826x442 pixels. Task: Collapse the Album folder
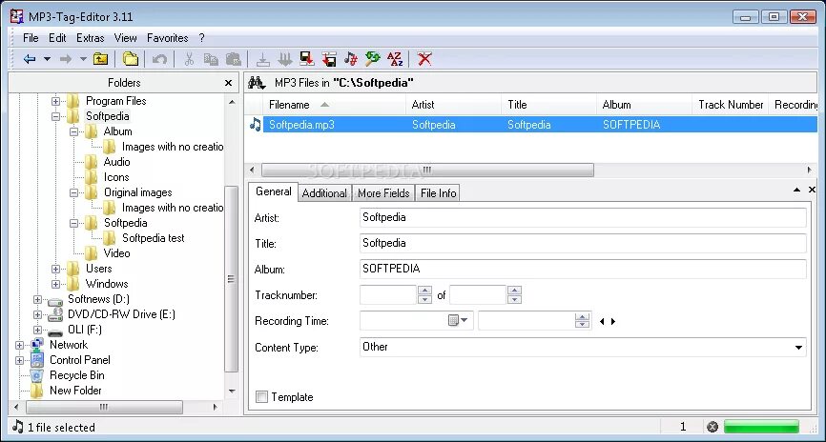point(73,131)
